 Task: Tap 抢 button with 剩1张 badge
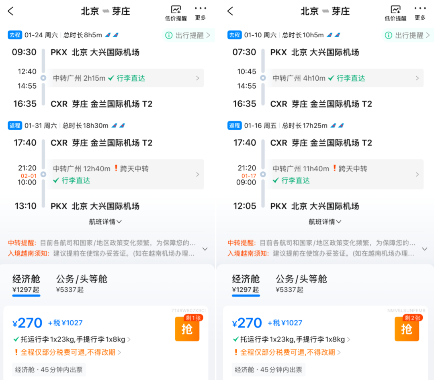[187, 329]
